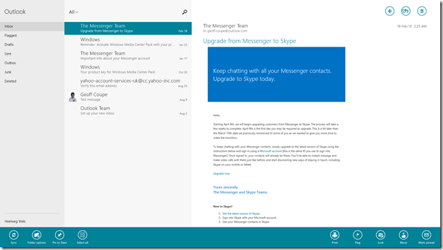Image resolution: width=443 pixels, height=250 pixels.
Task: Open Folder options in app bar
Action: [36, 235]
